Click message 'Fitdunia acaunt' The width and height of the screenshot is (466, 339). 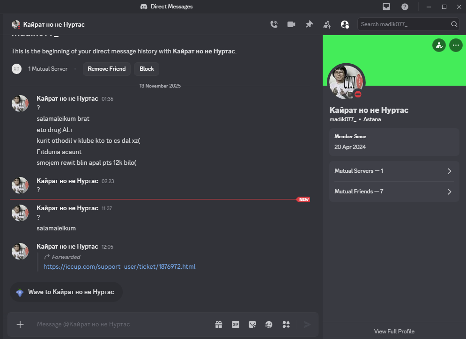coord(59,152)
